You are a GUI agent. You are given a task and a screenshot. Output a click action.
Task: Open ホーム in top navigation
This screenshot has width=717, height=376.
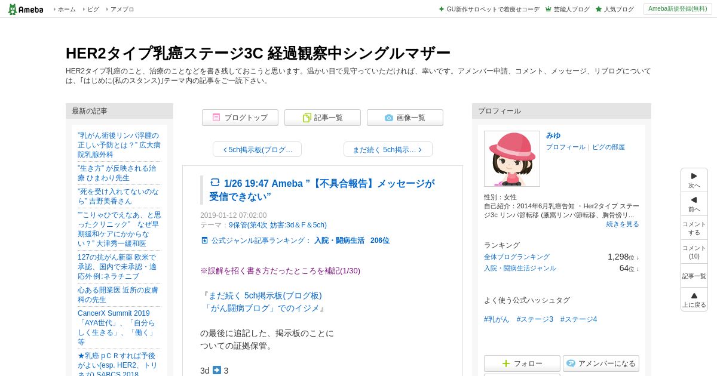click(x=66, y=10)
